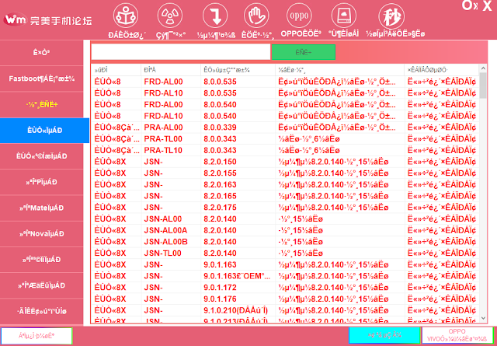The width and height of the screenshot is (497, 346).
Task: Click the green search button
Action: [x=304, y=52]
